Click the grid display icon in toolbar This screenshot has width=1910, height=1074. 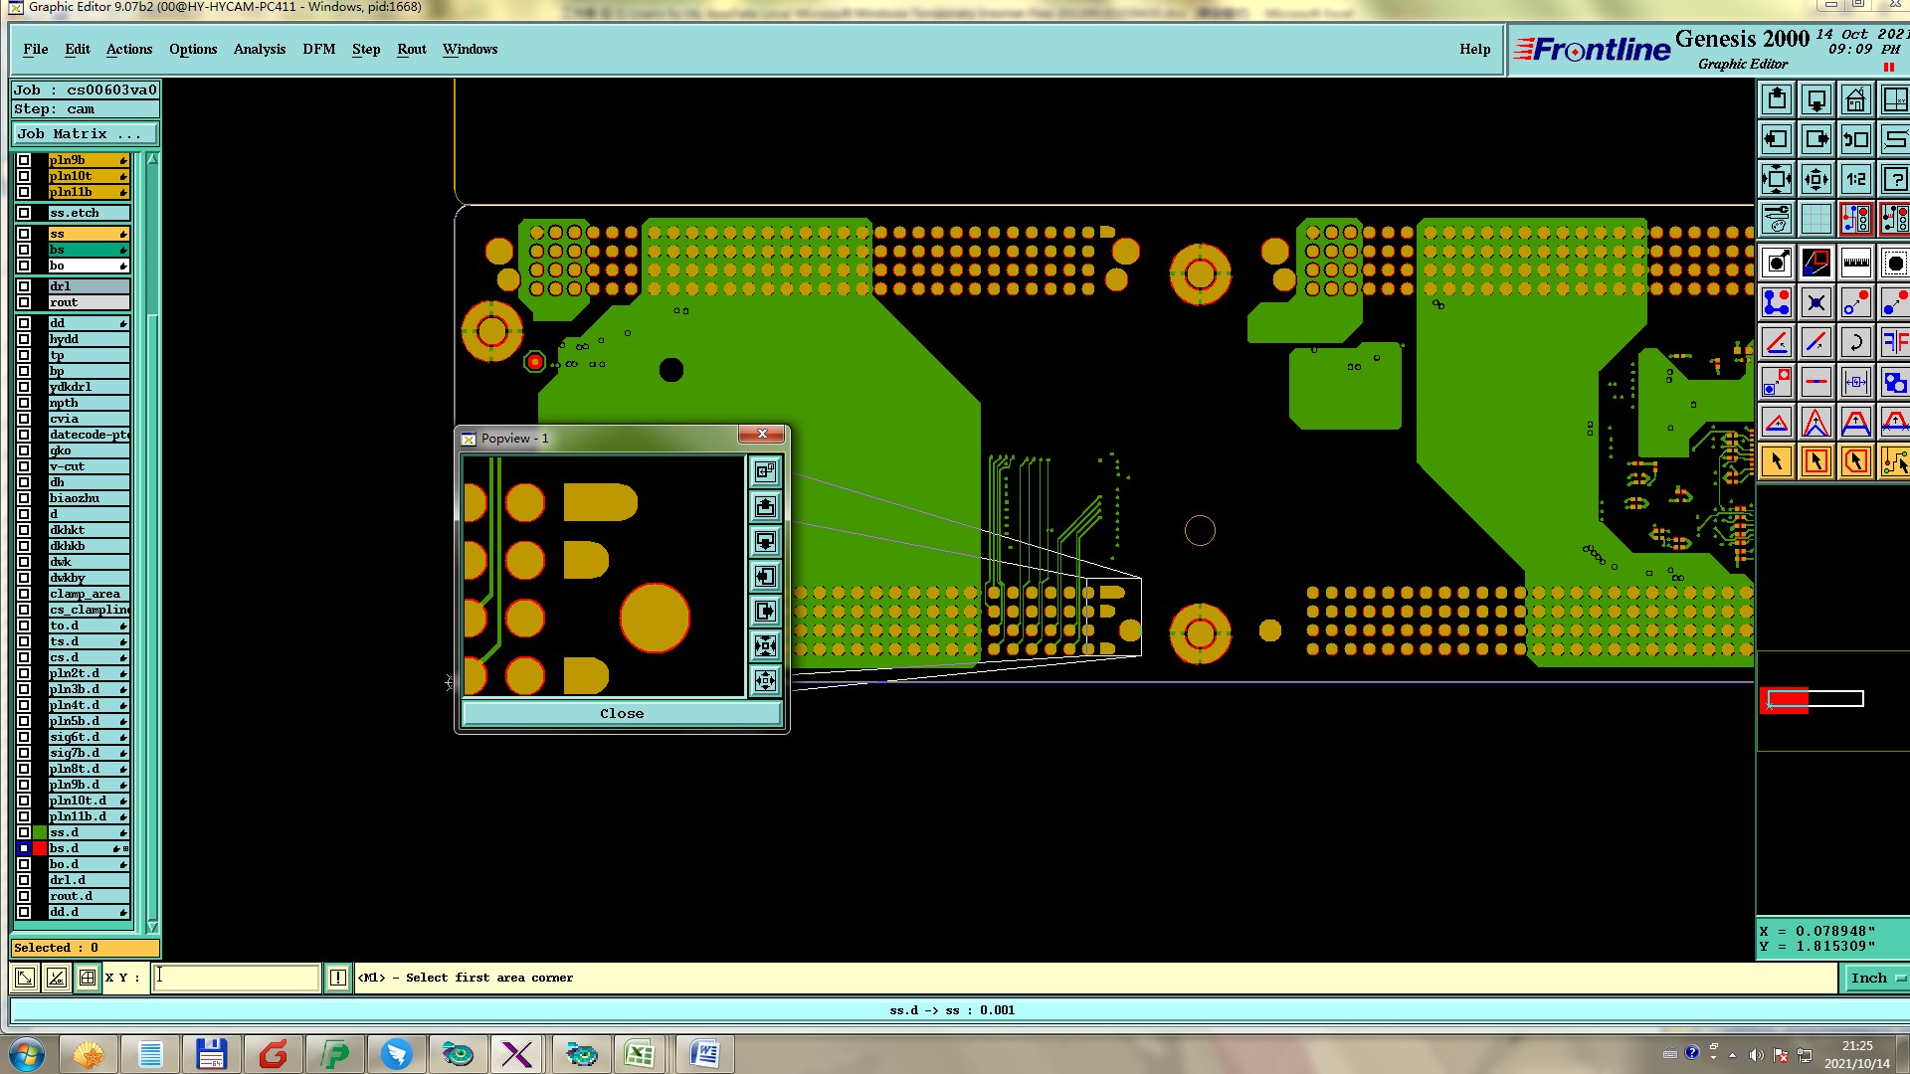pyautogui.click(x=1816, y=219)
